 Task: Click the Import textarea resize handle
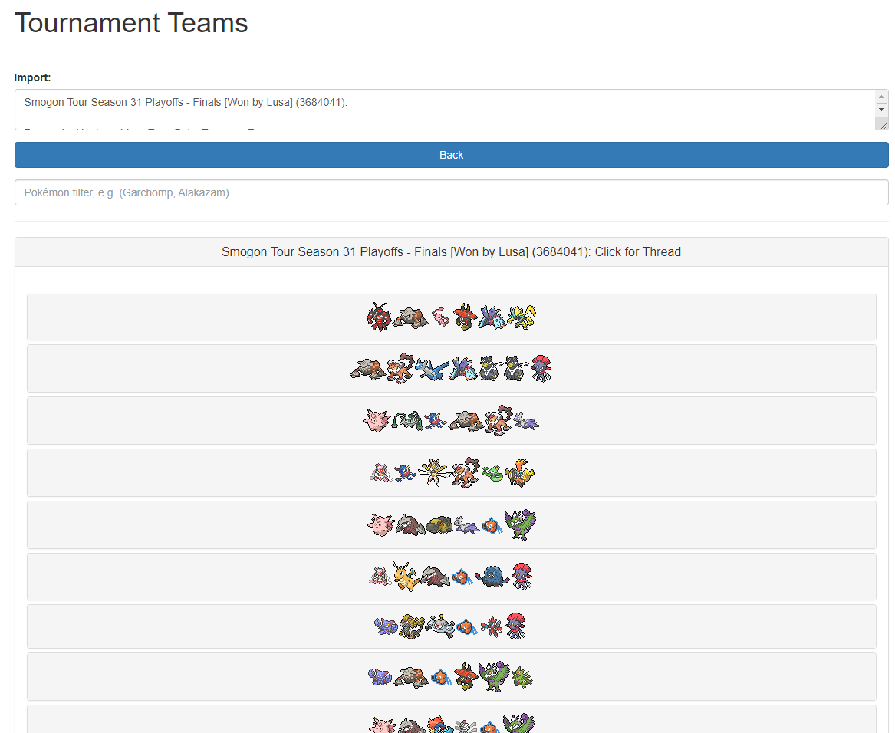pos(883,125)
